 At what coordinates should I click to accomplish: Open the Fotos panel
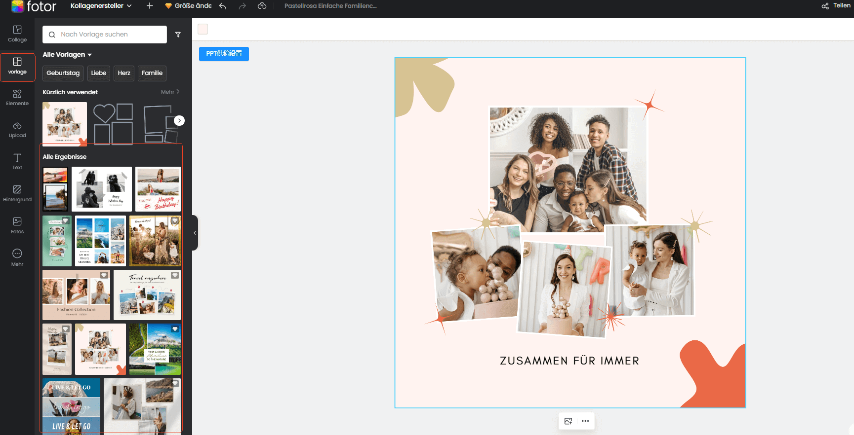click(17, 226)
